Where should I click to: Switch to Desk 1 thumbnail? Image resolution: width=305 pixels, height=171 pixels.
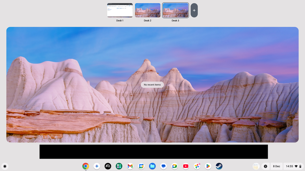tap(120, 10)
